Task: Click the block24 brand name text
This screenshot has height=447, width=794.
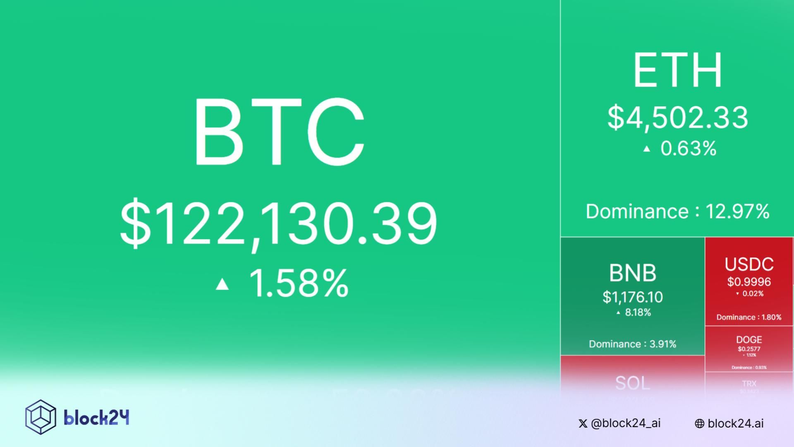Action: point(96,417)
